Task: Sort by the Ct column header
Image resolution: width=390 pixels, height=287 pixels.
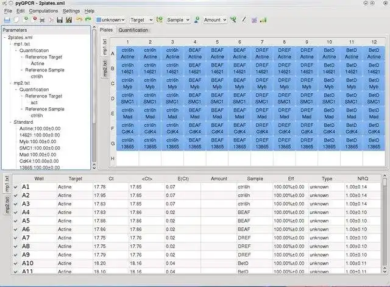Action: 111,179
